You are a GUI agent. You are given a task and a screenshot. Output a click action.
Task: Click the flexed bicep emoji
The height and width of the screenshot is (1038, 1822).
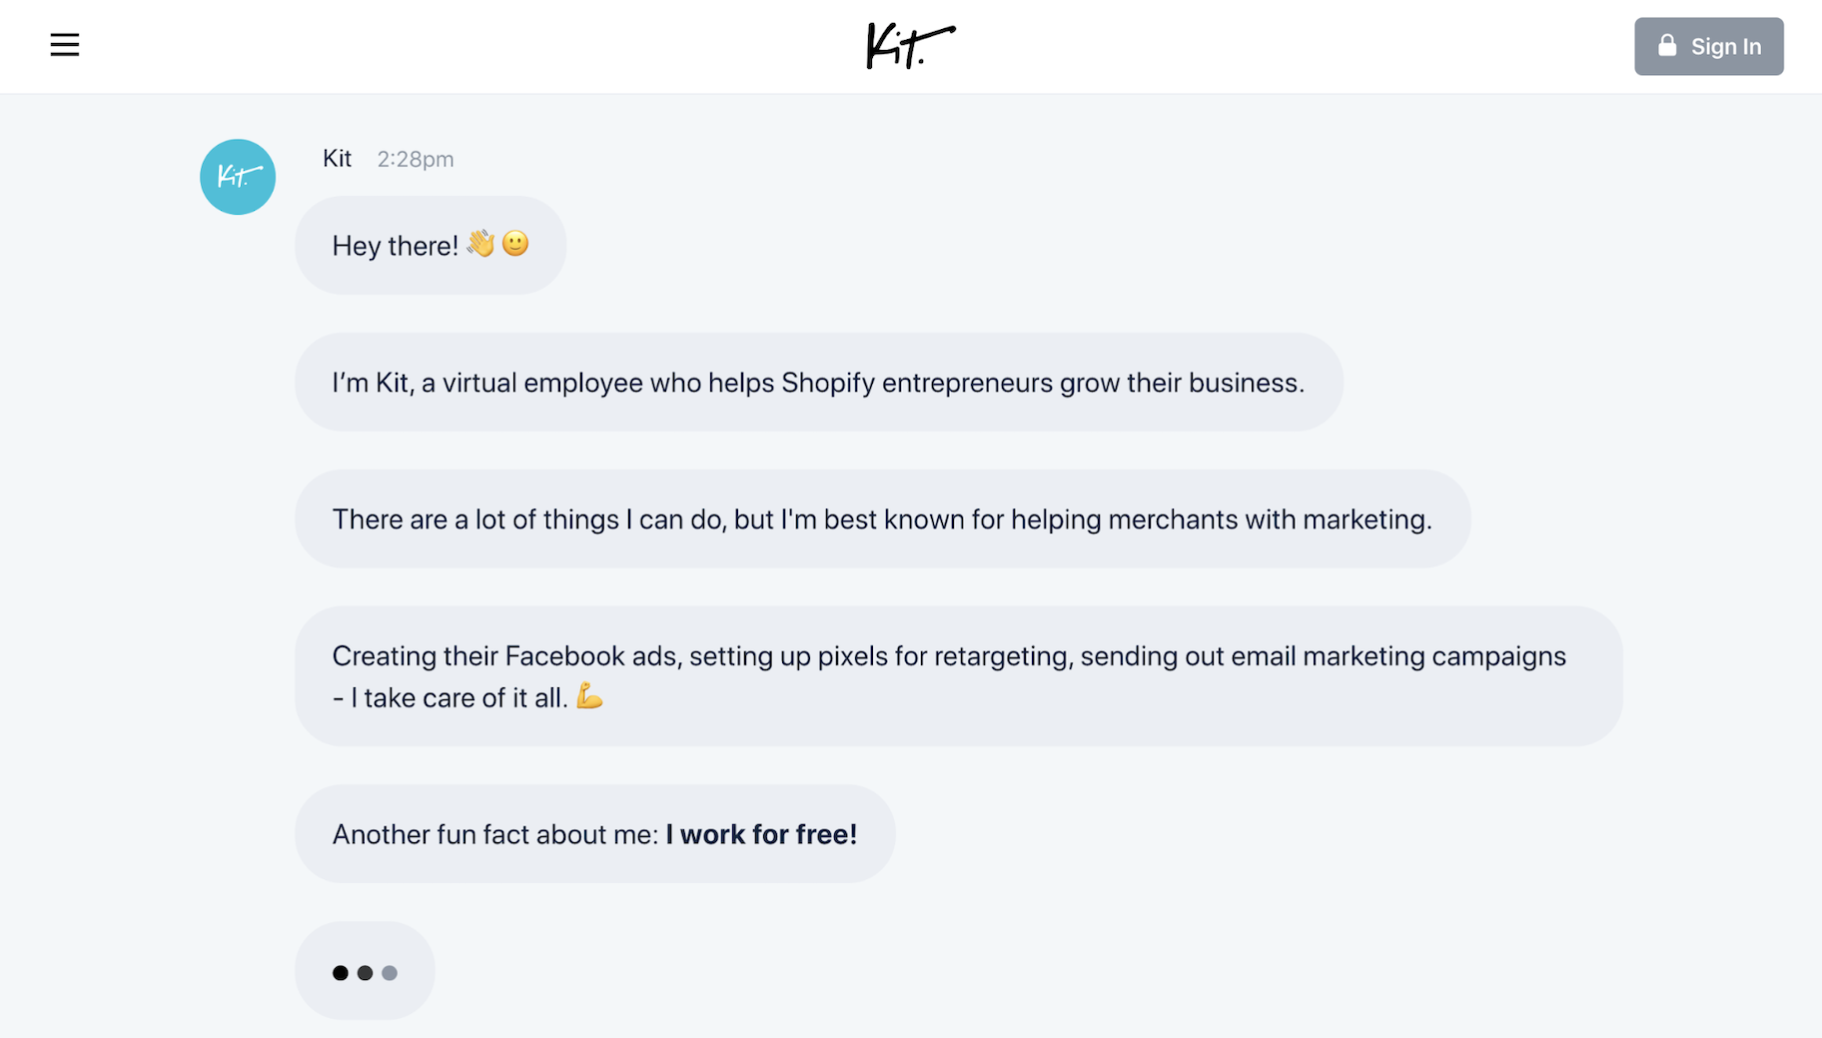click(x=589, y=696)
